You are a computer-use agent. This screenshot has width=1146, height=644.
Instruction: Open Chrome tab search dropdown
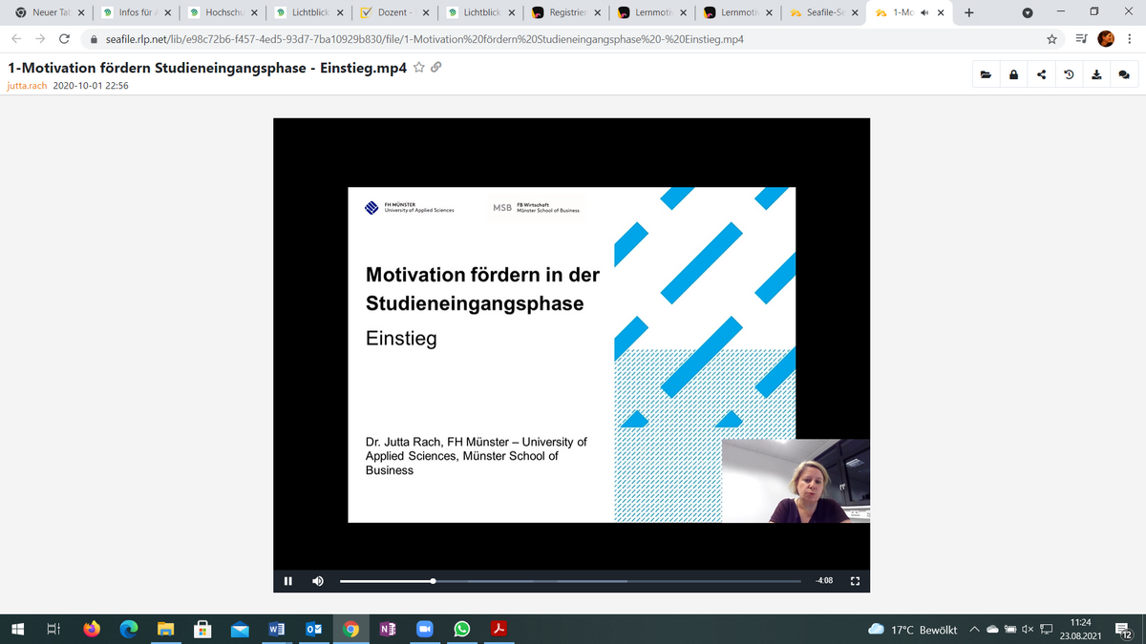click(1029, 13)
